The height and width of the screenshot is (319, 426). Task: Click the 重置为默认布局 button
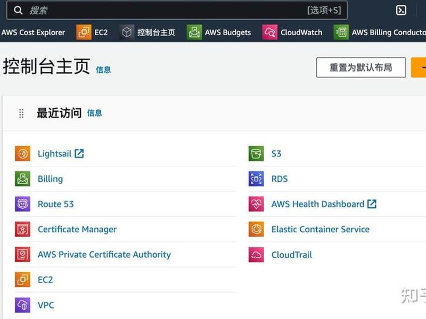(x=361, y=68)
